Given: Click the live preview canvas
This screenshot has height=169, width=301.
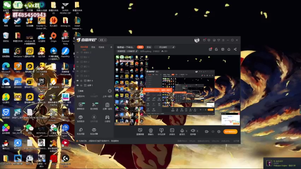Looking at the screenshot, I should 177,90.
